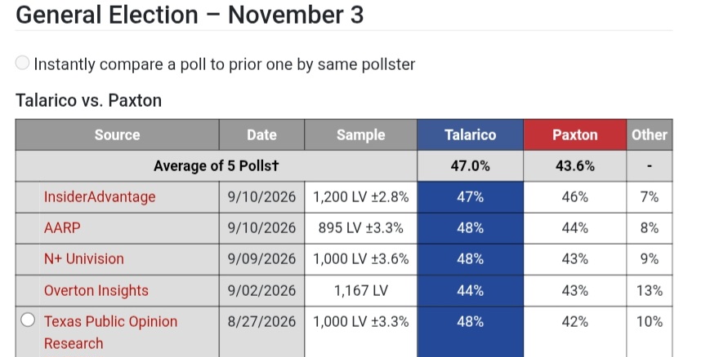Enable instantly compare poll radio button
This screenshot has width=701, height=357.
click(x=22, y=63)
